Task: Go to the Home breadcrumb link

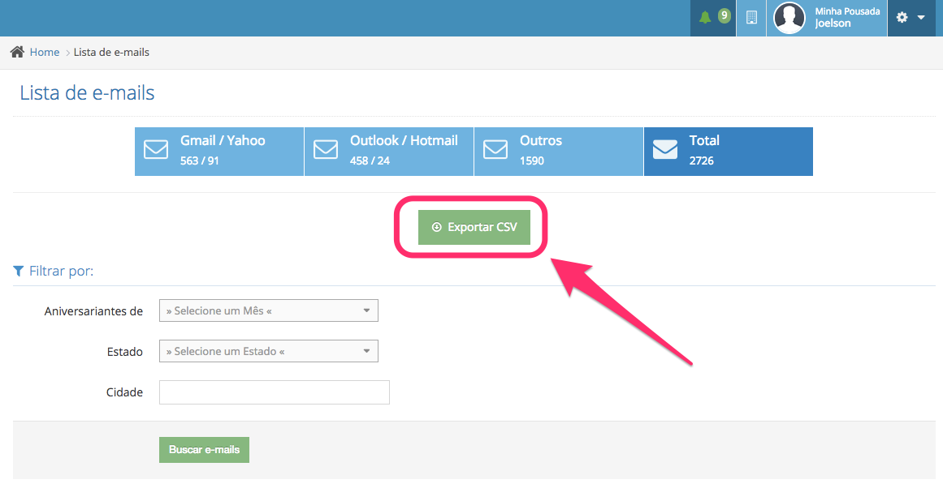Action: tap(45, 52)
